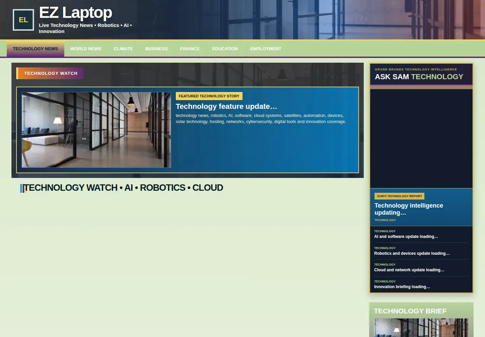Open the Technology feature update headline

226,106
